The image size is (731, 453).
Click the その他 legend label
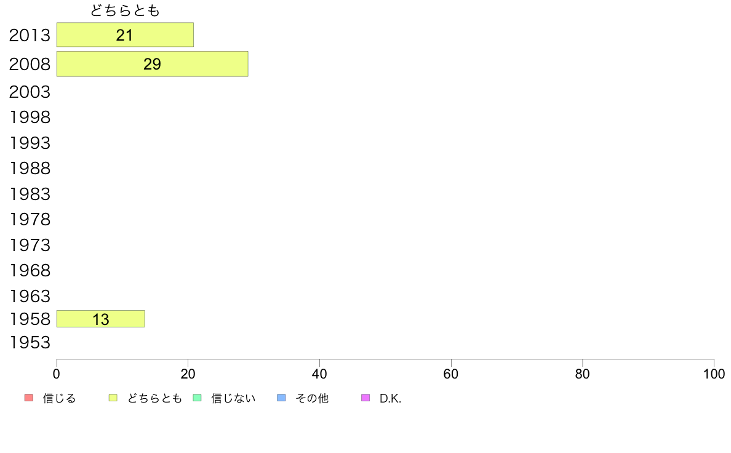[x=312, y=398]
